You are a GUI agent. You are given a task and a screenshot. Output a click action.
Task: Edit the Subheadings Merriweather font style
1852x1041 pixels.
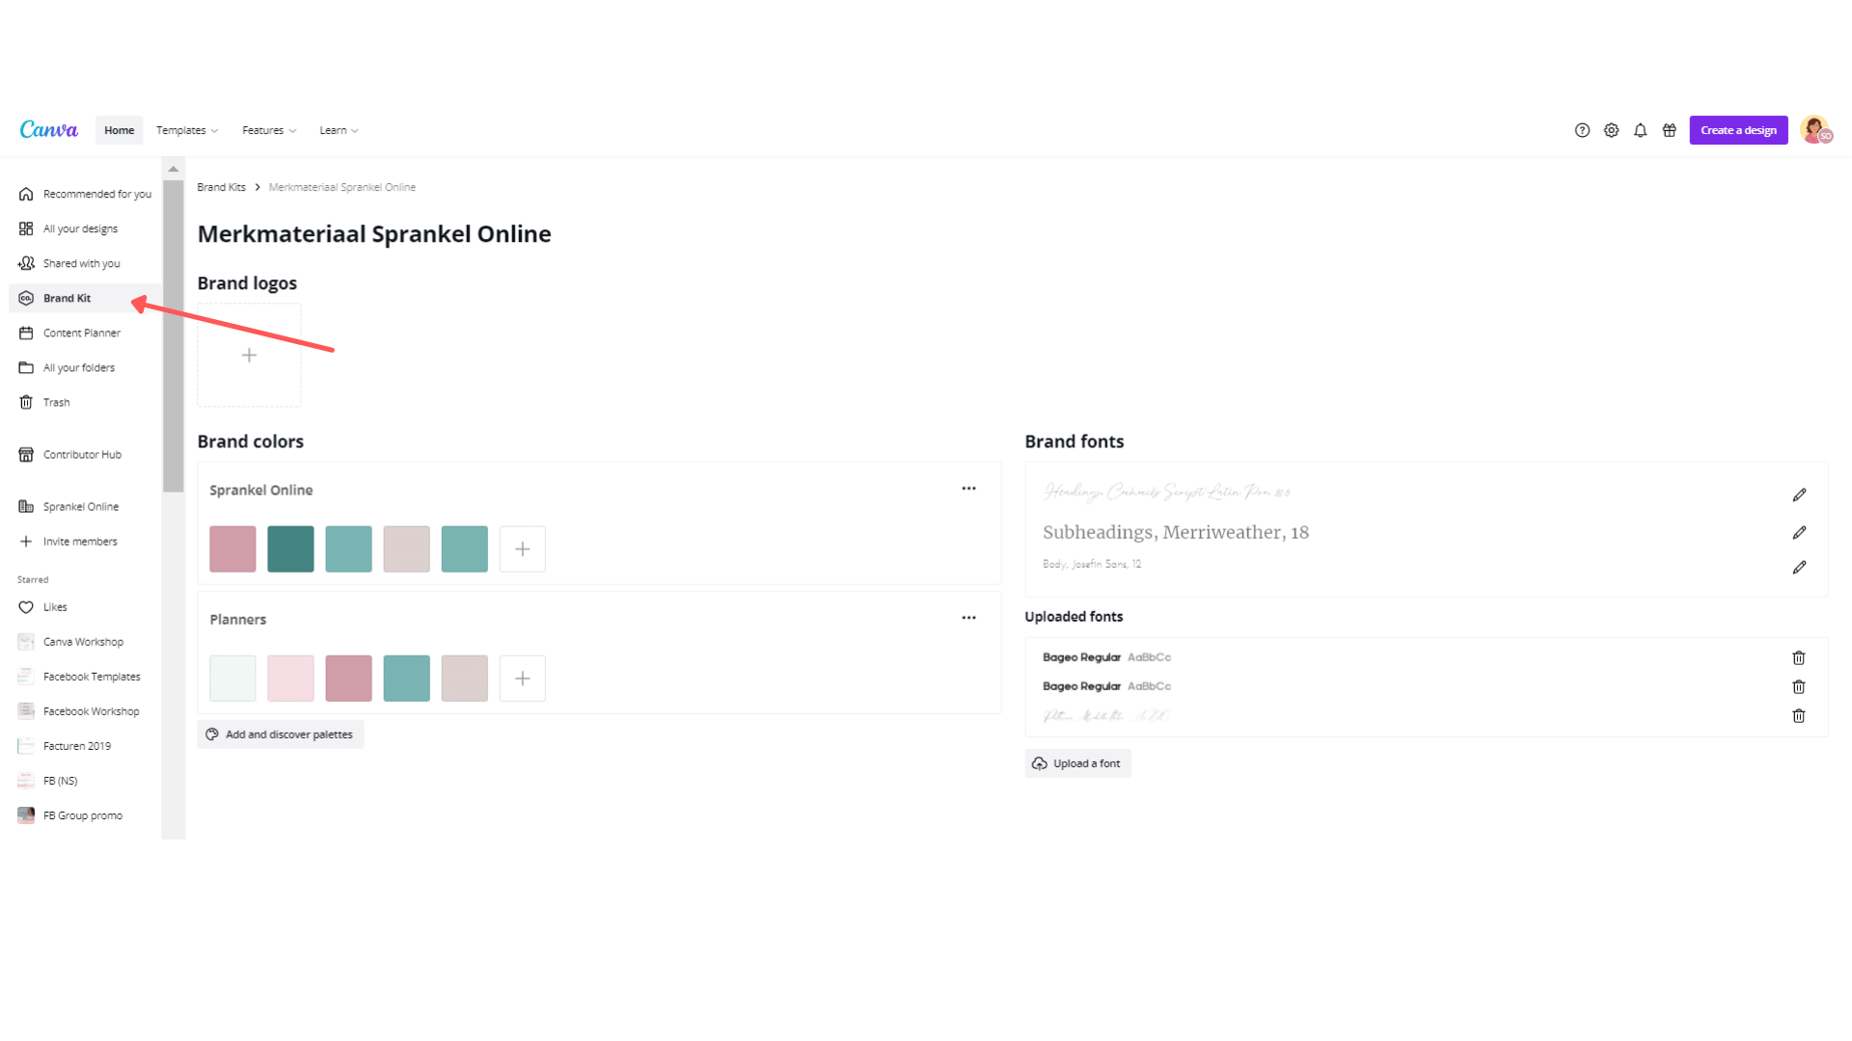[x=1799, y=532]
